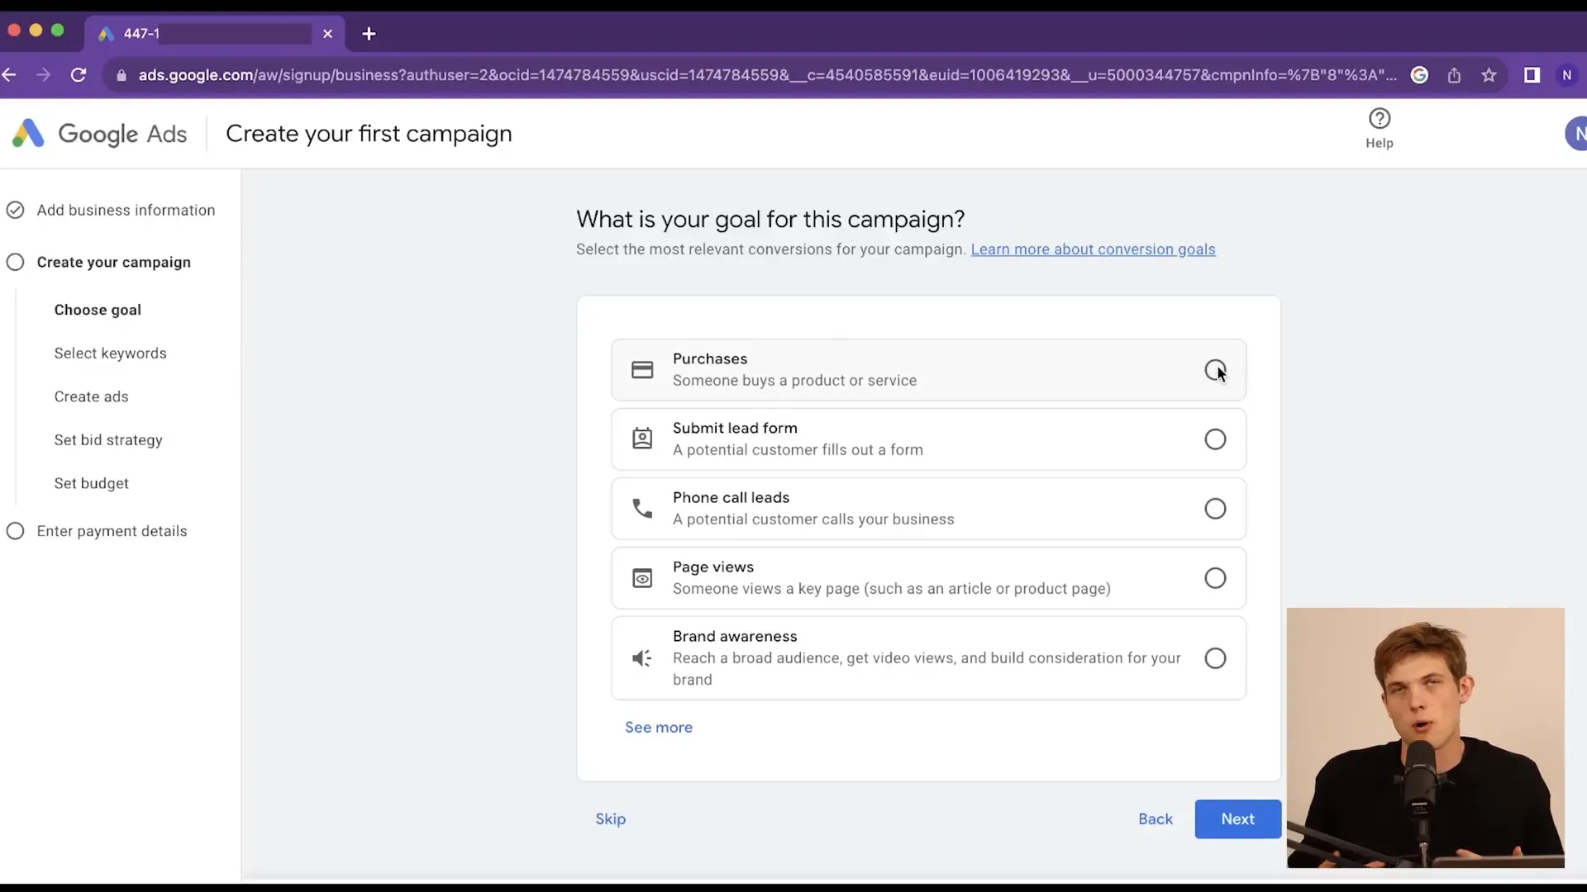Image resolution: width=1587 pixels, height=892 pixels.
Task: Click the Help icon in top right
Action: (x=1380, y=117)
